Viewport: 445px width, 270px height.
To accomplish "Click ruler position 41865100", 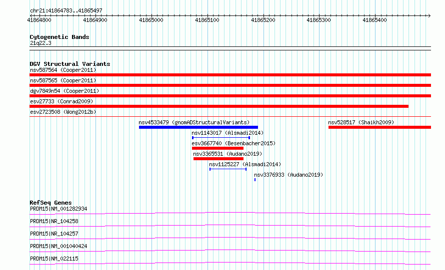I will point(207,20).
